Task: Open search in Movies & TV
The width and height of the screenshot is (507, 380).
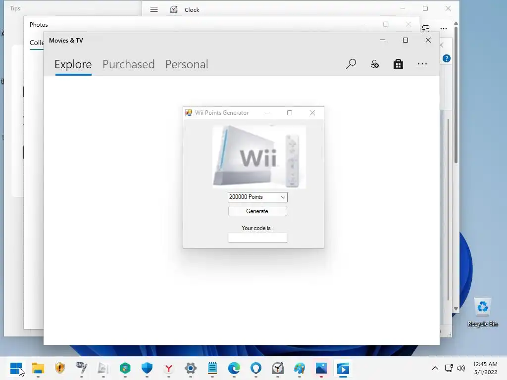Action: pyautogui.click(x=351, y=64)
